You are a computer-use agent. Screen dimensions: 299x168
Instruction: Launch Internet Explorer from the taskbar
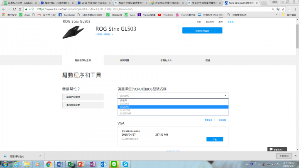point(17,164)
